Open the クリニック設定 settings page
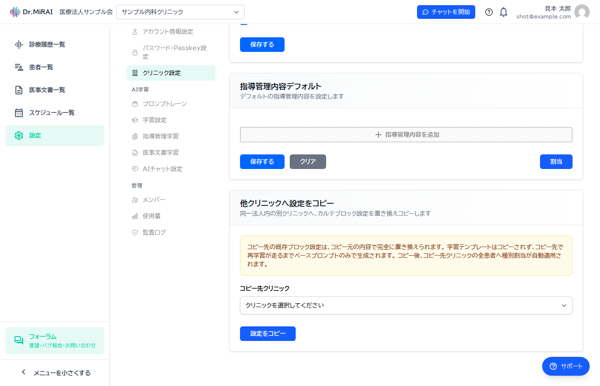This screenshot has width=600, height=386. (171, 73)
